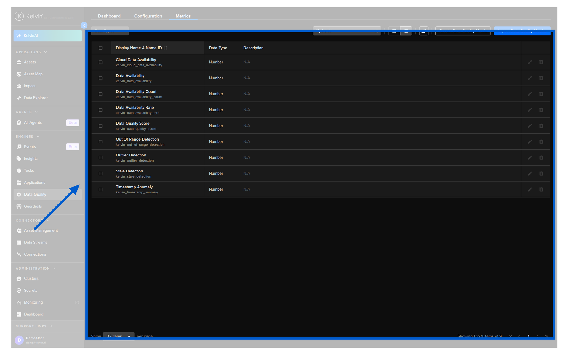Open Data Explorer
The width and height of the screenshot is (569, 355).
[47, 98]
